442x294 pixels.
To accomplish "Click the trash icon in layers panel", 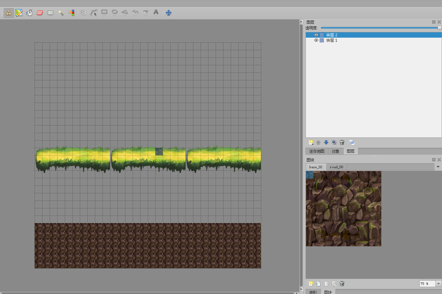I will tap(342, 142).
